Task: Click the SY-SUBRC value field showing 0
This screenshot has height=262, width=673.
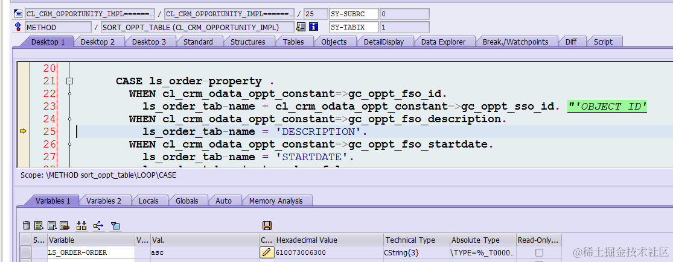Action: pos(404,14)
